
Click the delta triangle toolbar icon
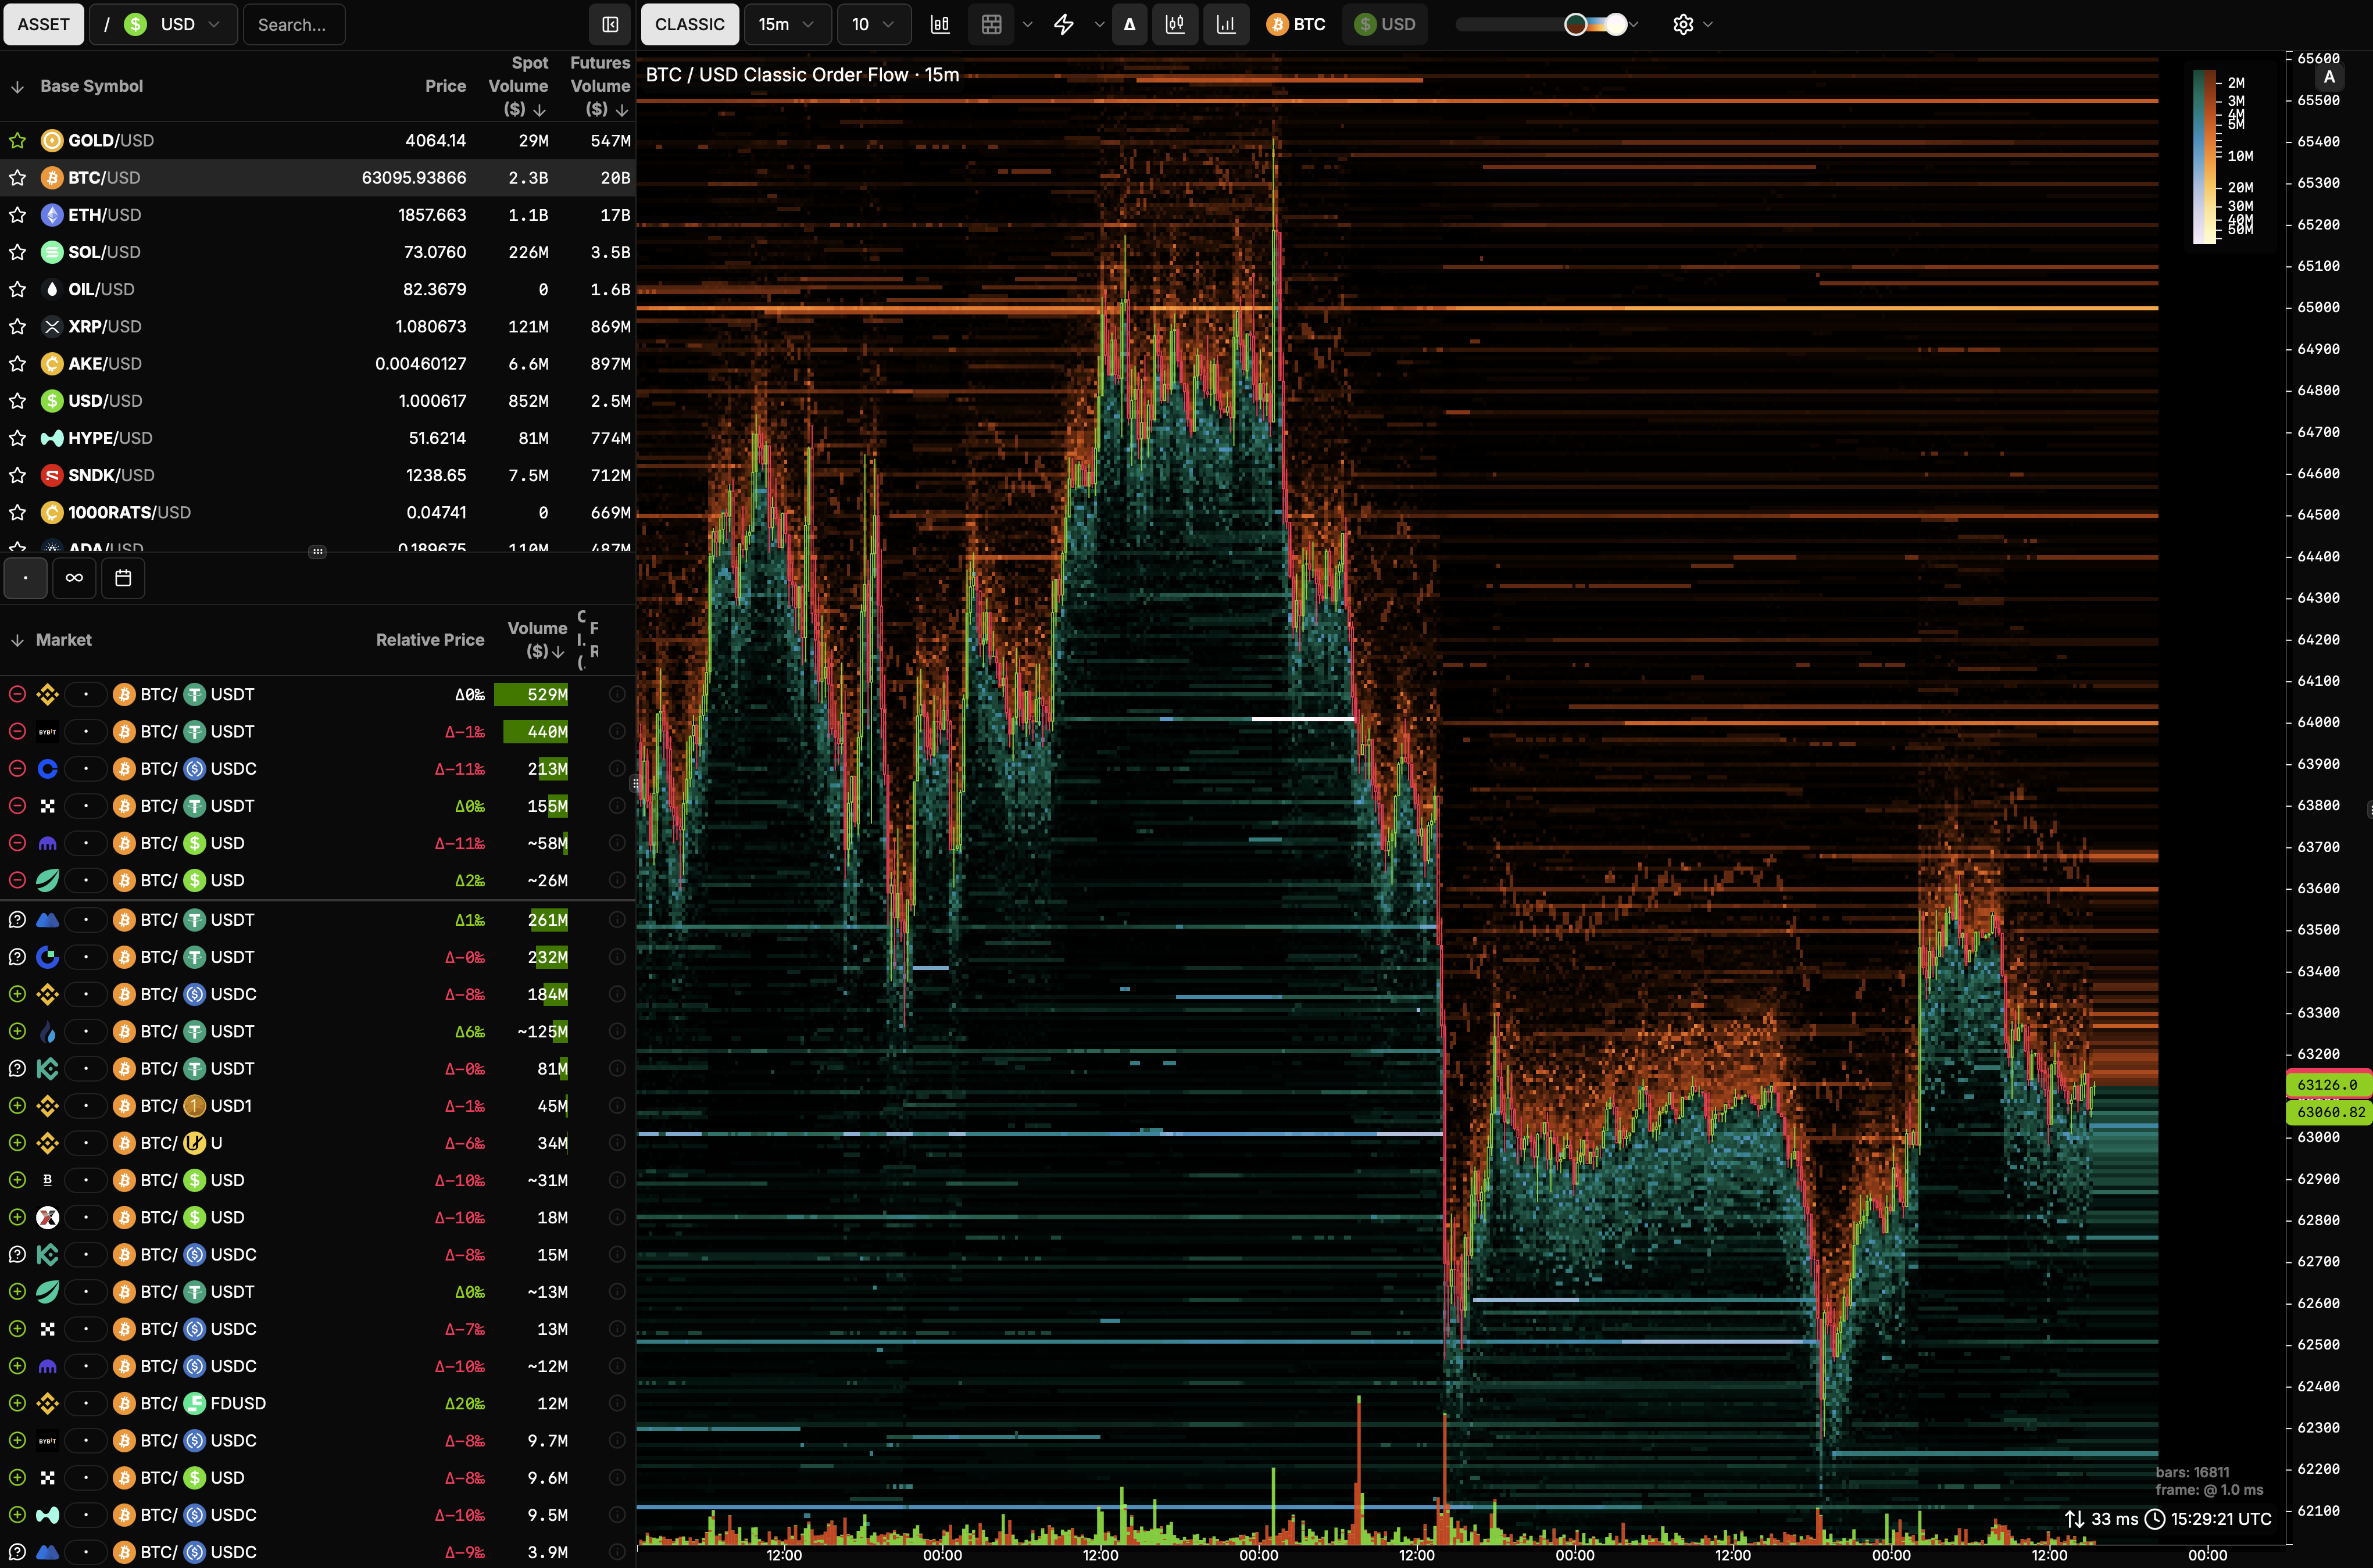(1129, 24)
